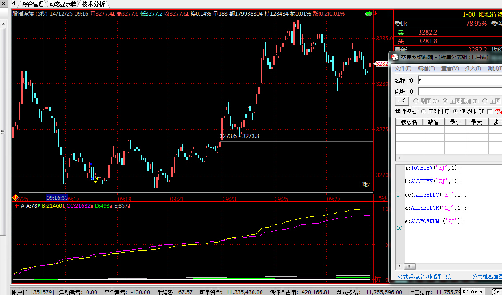502x295 pixels.
Task: Click the 万 unit icon in the indicator pane
Action: 378,279
